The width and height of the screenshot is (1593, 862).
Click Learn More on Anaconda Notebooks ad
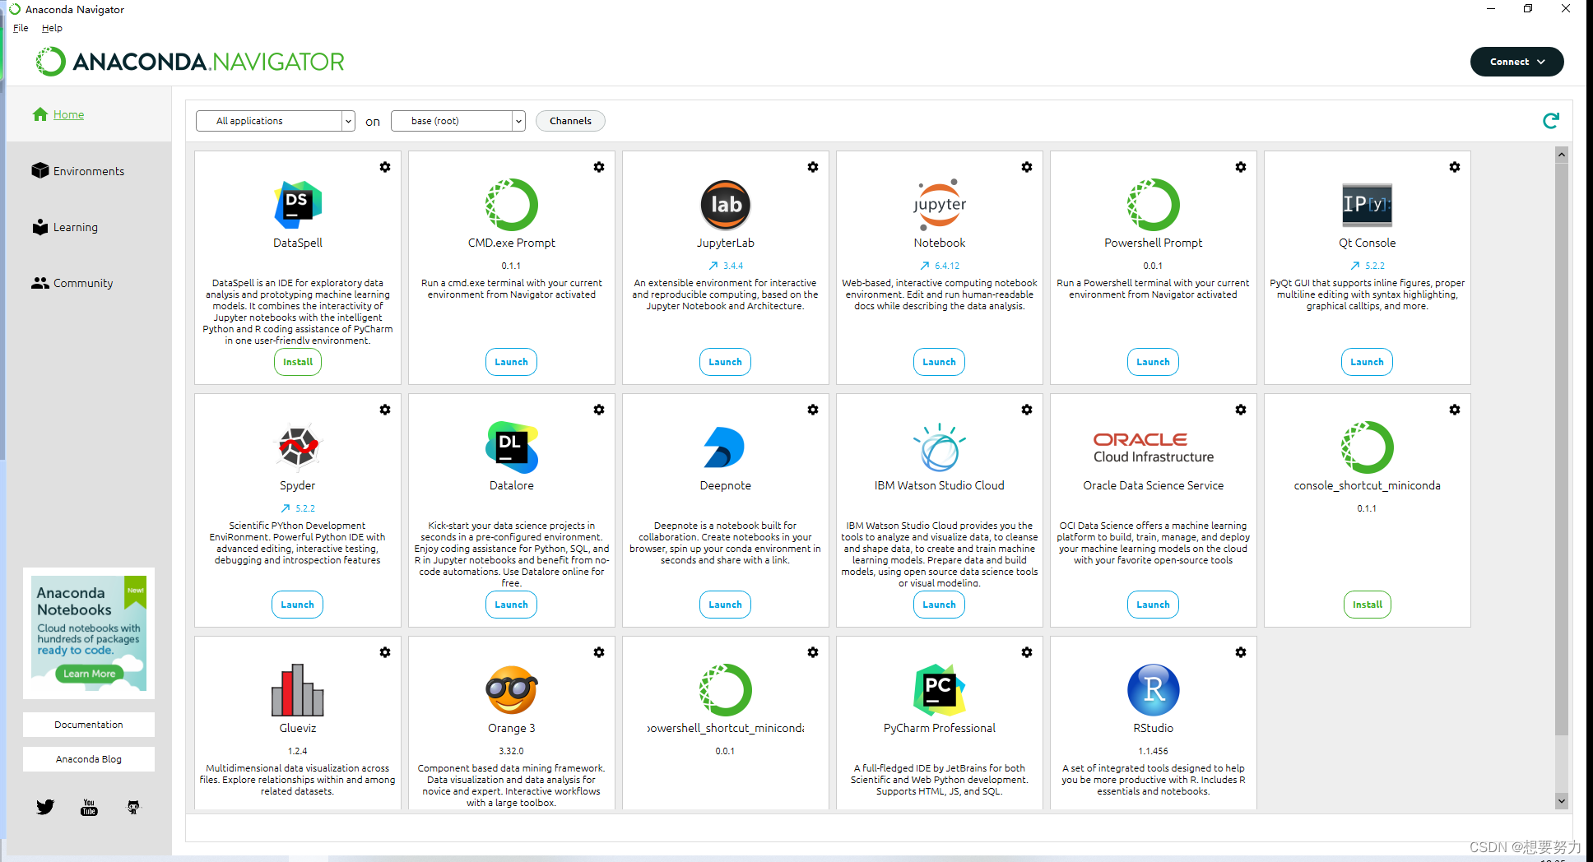click(x=89, y=674)
